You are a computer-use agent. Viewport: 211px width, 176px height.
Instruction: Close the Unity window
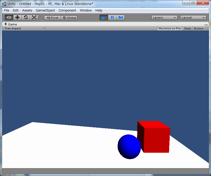click(x=203, y=3)
